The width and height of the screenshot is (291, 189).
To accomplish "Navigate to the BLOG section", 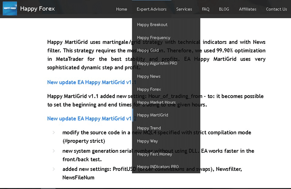I will tap(224, 9).
